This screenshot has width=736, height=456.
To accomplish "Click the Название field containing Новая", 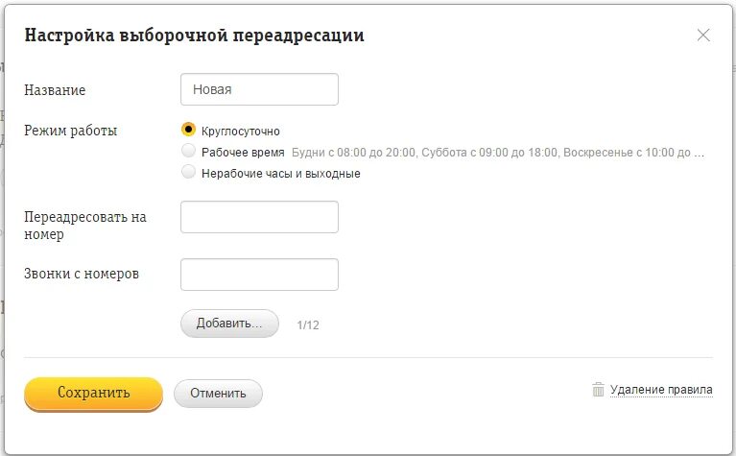I will 259,89.
